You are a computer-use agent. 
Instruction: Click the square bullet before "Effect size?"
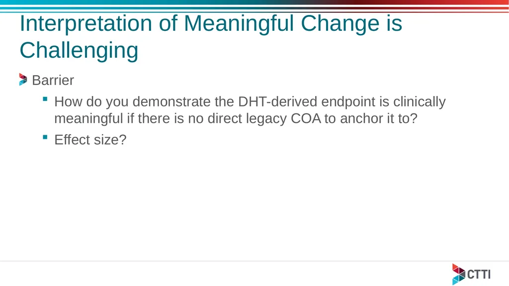[x=45, y=137]
